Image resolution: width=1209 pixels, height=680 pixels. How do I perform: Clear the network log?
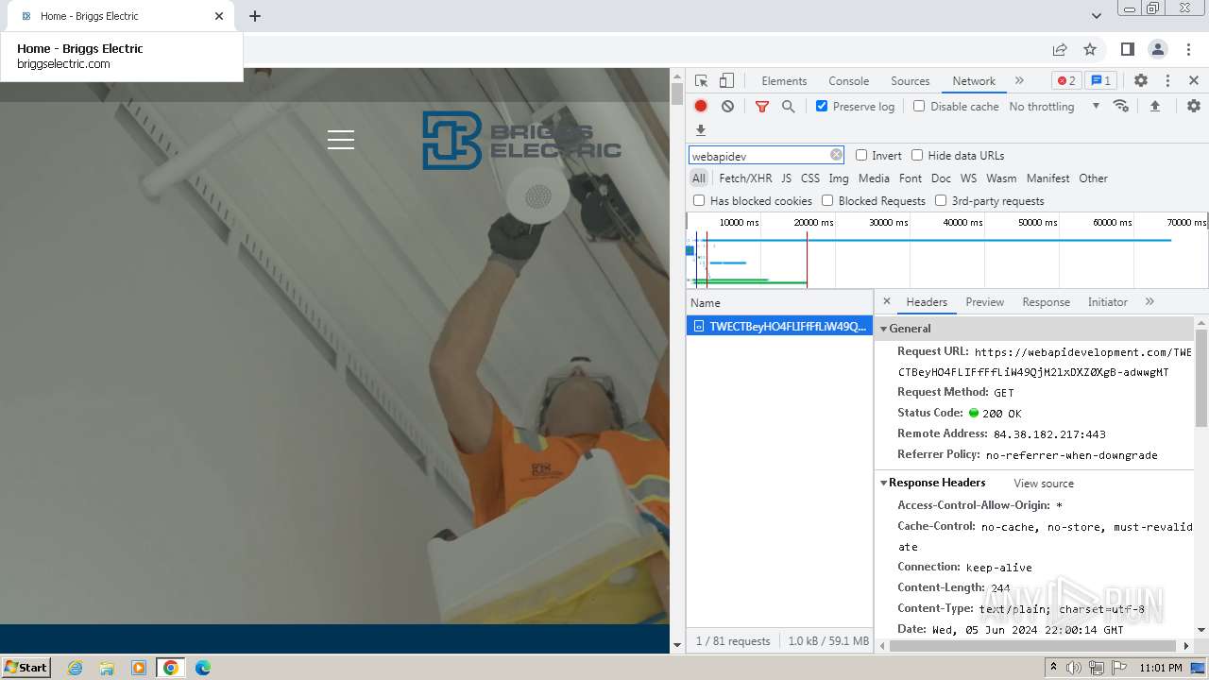point(727,107)
